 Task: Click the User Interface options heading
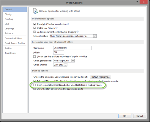43,19
